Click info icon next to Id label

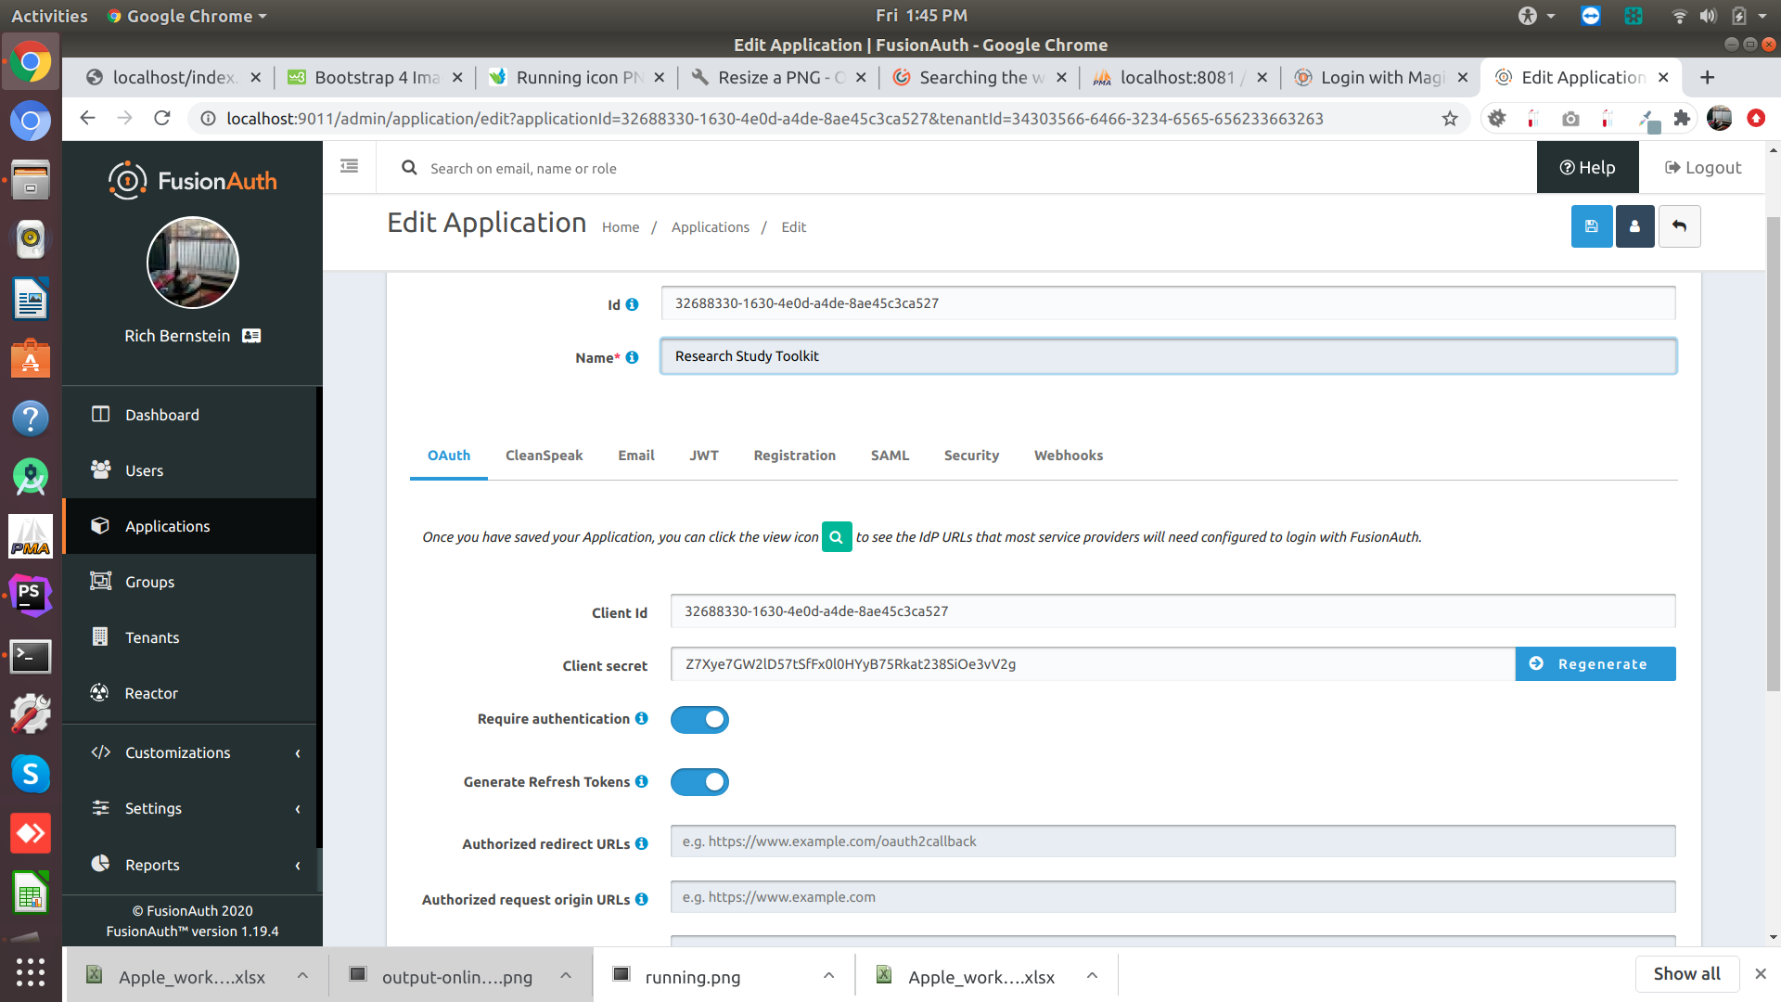[632, 304]
